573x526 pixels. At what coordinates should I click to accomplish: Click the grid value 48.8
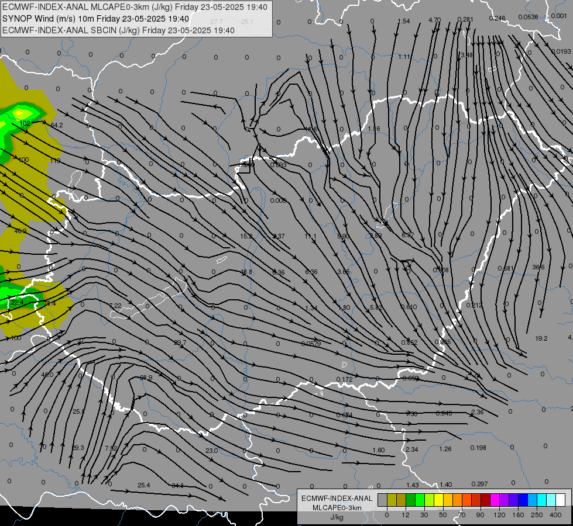pyautogui.click(x=246, y=272)
